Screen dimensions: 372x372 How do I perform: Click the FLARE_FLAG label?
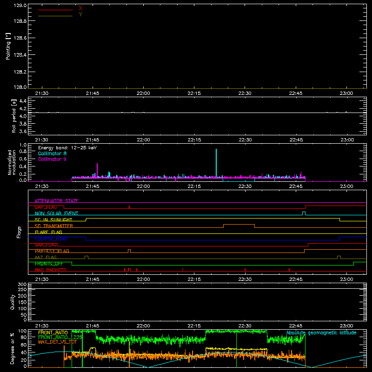tap(48, 232)
